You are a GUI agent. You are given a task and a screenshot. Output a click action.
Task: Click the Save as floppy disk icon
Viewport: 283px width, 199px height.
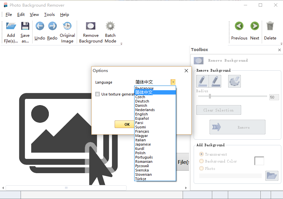click(25, 26)
